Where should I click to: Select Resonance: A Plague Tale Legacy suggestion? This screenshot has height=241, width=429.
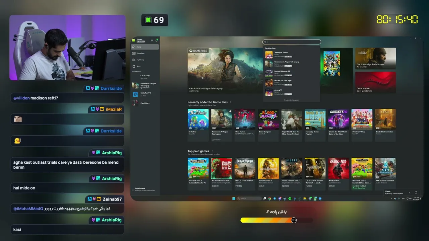coord(291,64)
